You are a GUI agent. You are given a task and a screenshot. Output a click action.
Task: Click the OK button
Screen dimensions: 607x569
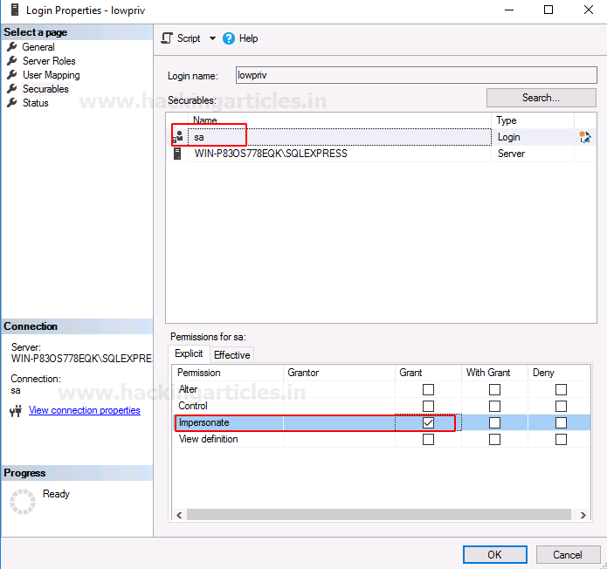pos(494,554)
